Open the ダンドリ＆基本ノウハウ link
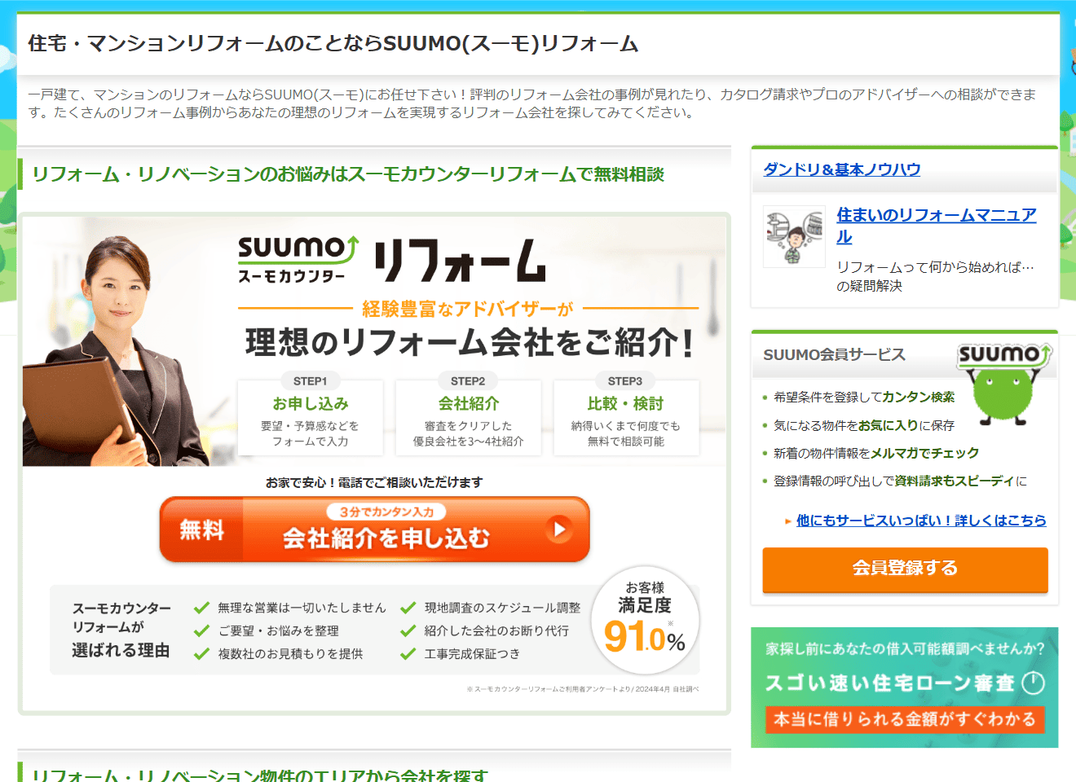1076x782 pixels. click(840, 169)
